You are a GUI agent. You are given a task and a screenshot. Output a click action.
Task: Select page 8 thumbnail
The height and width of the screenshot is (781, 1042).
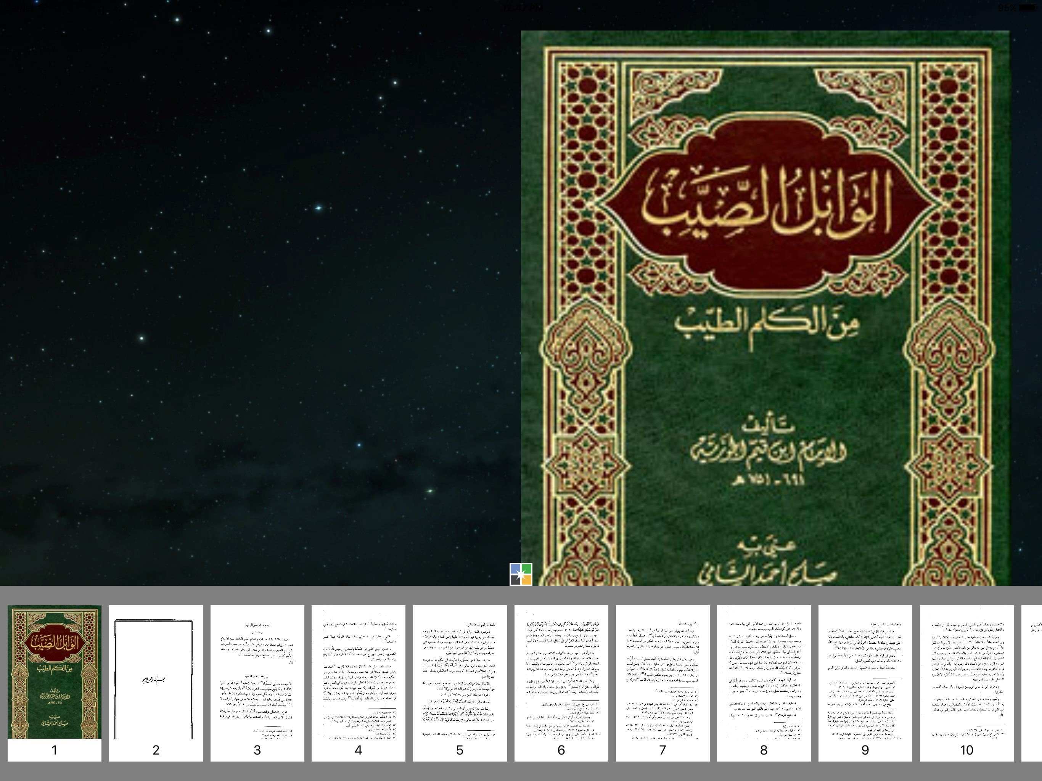(764, 683)
